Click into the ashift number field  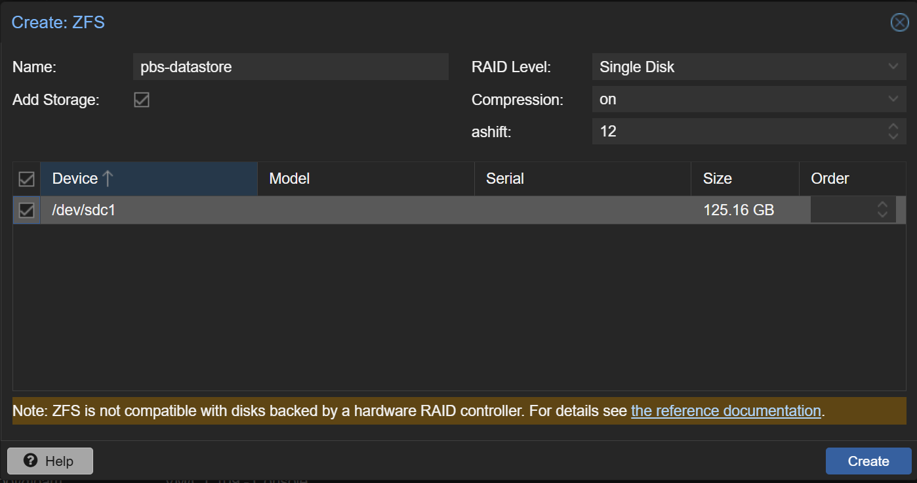tap(735, 131)
